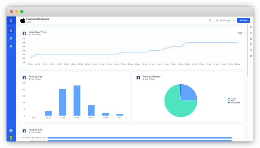260x148 pixels.
Task: Click the dashboard vertical scrollbar
Action: click(248, 50)
